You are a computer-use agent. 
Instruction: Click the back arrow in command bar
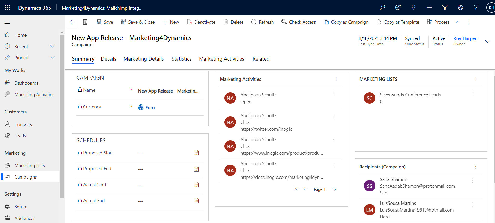point(72,22)
